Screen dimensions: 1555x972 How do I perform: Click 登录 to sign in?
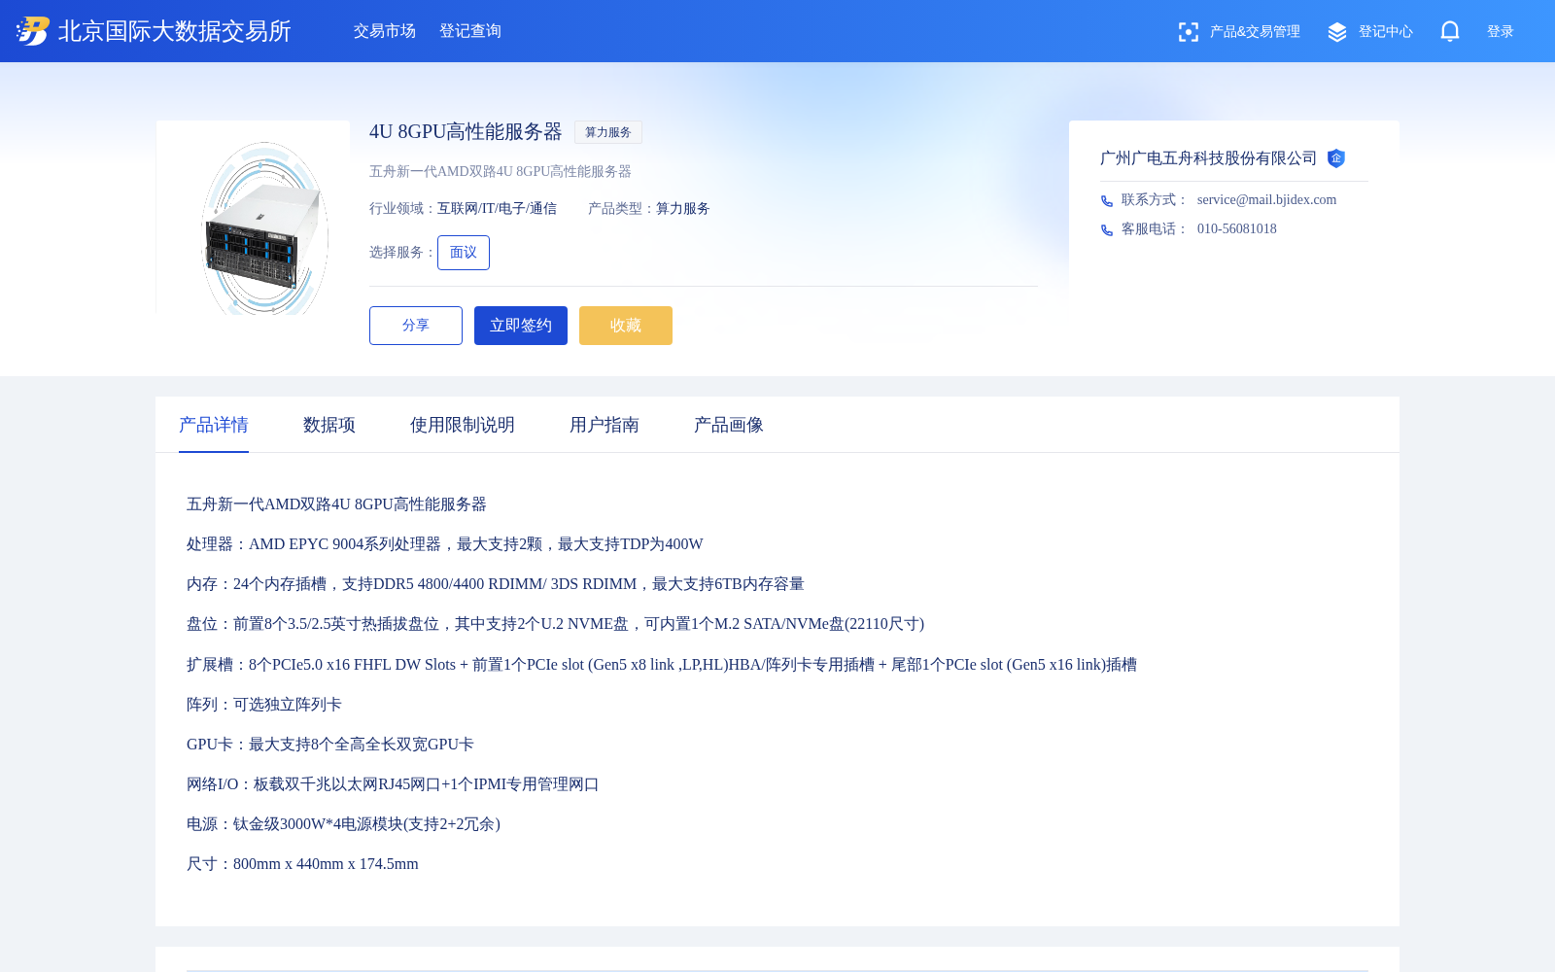(x=1501, y=32)
